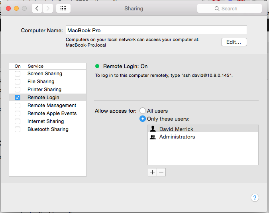Uncheck the Remote Login checkbox
This screenshot has width=269, height=213.
(18, 98)
